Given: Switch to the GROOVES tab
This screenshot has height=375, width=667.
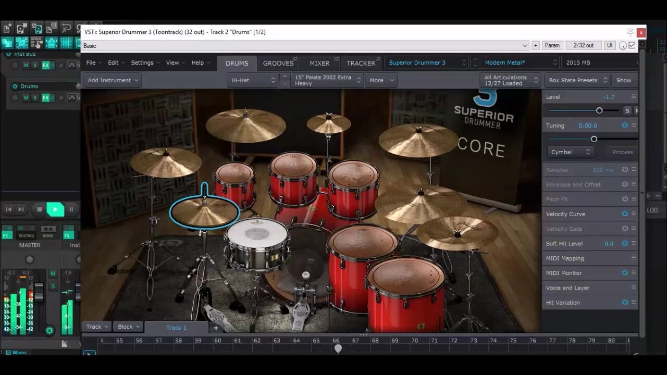Looking at the screenshot, I should click(278, 63).
